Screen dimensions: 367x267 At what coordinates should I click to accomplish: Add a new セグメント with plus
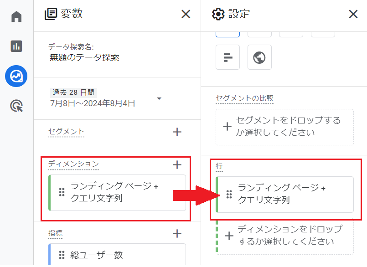177,132
